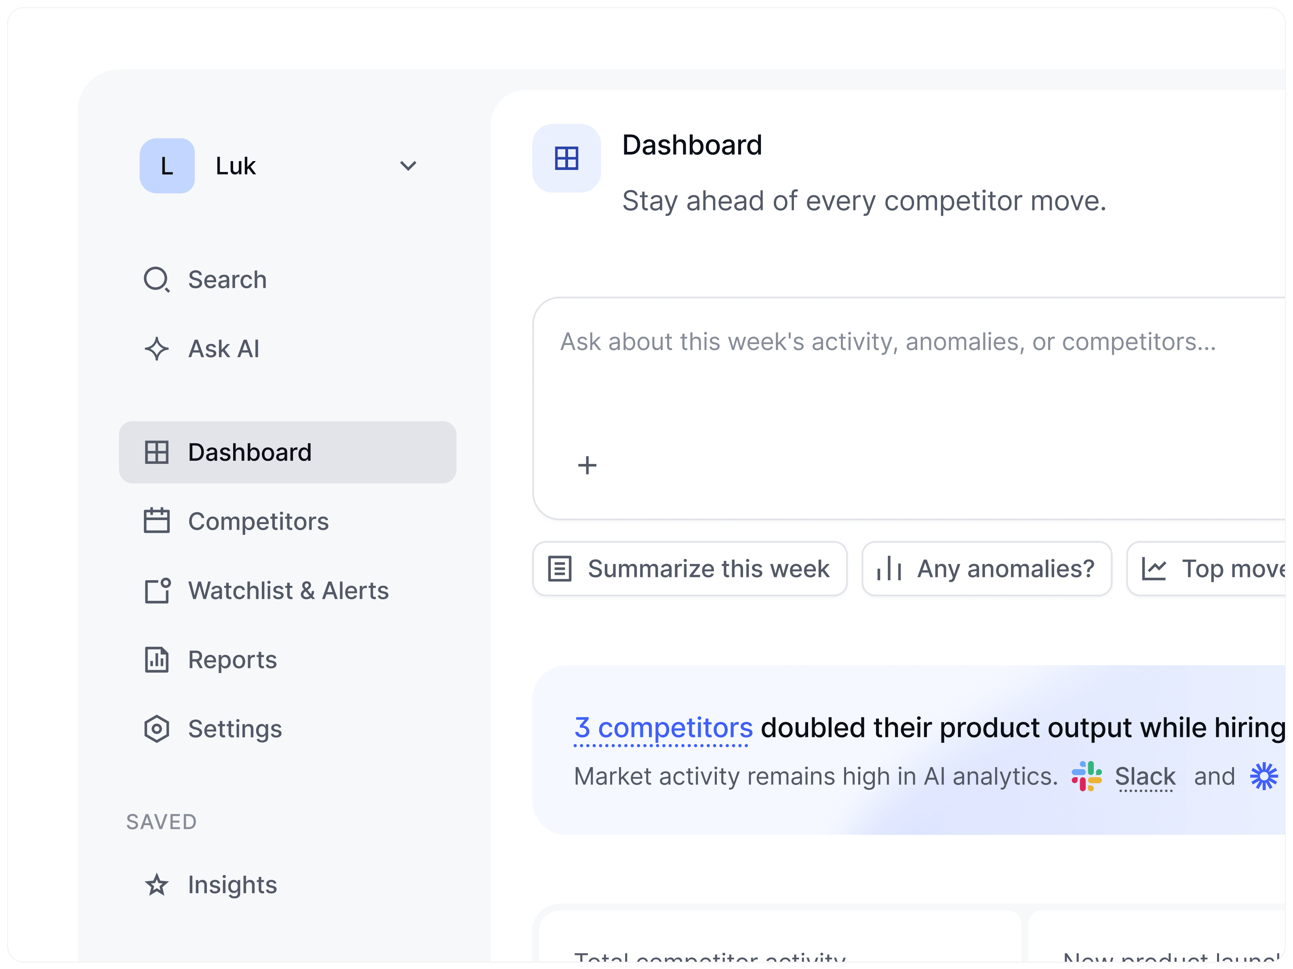Viewport: 1293px width, 969px height.
Task: Click the Watchlist & Alerts icon
Action: pyautogui.click(x=157, y=591)
